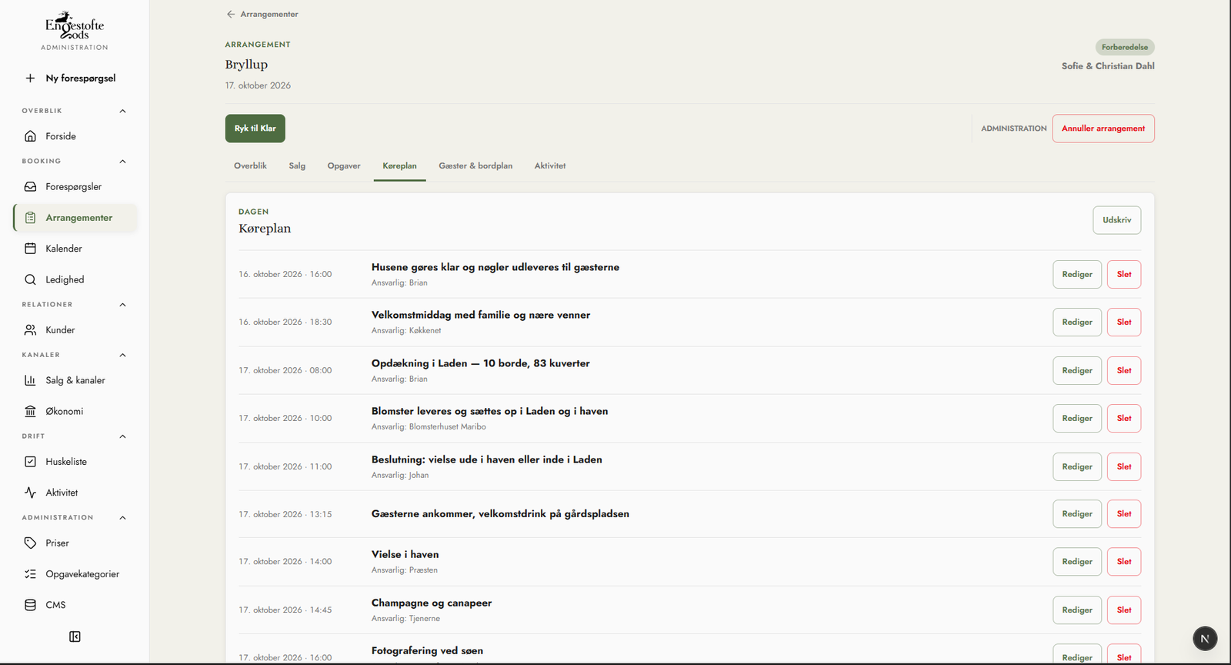Screen dimensions: 1231x665
Task: Collapse the sidebar with the panel icon
Action: pyautogui.click(x=75, y=637)
